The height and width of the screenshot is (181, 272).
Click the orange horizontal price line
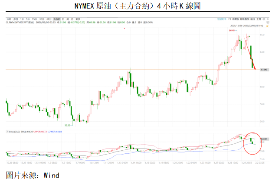point(130,69)
